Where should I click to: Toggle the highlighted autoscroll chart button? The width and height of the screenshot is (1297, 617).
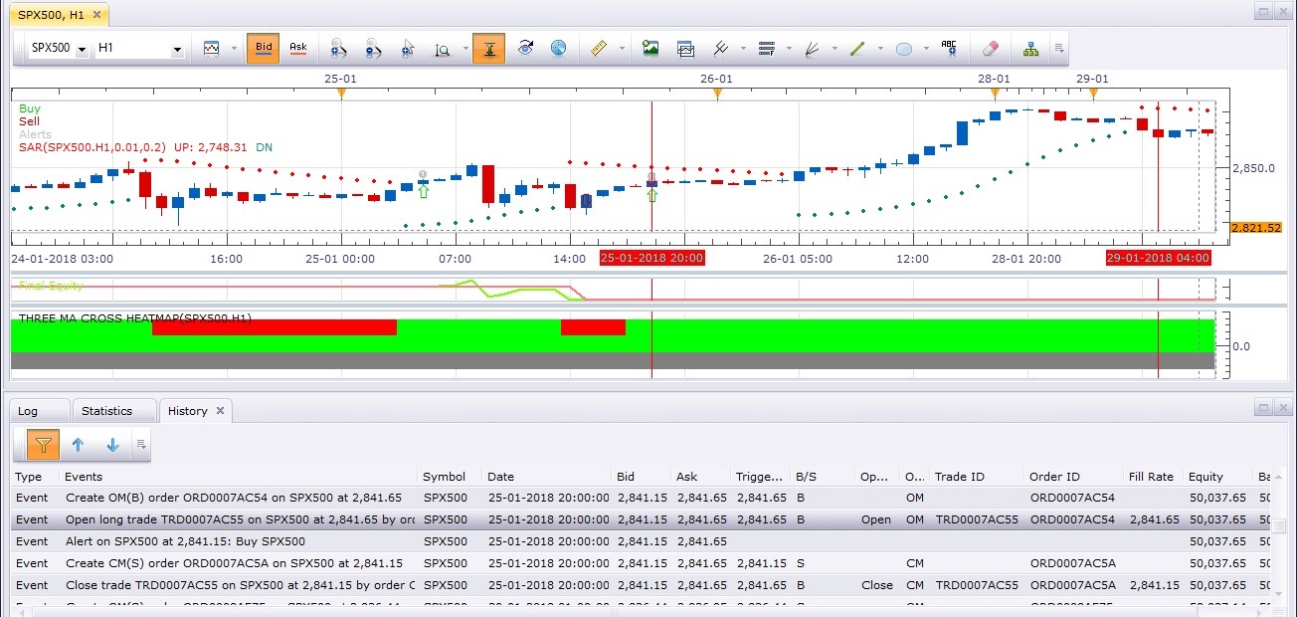pos(488,48)
